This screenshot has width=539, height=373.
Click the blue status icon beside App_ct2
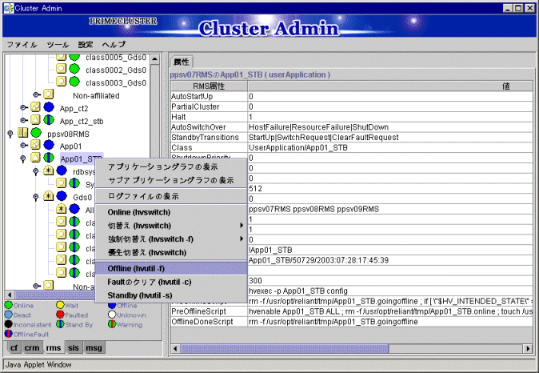point(49,108)
